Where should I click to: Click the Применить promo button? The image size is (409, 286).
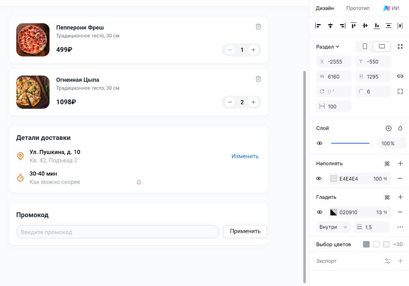(245, 231)
